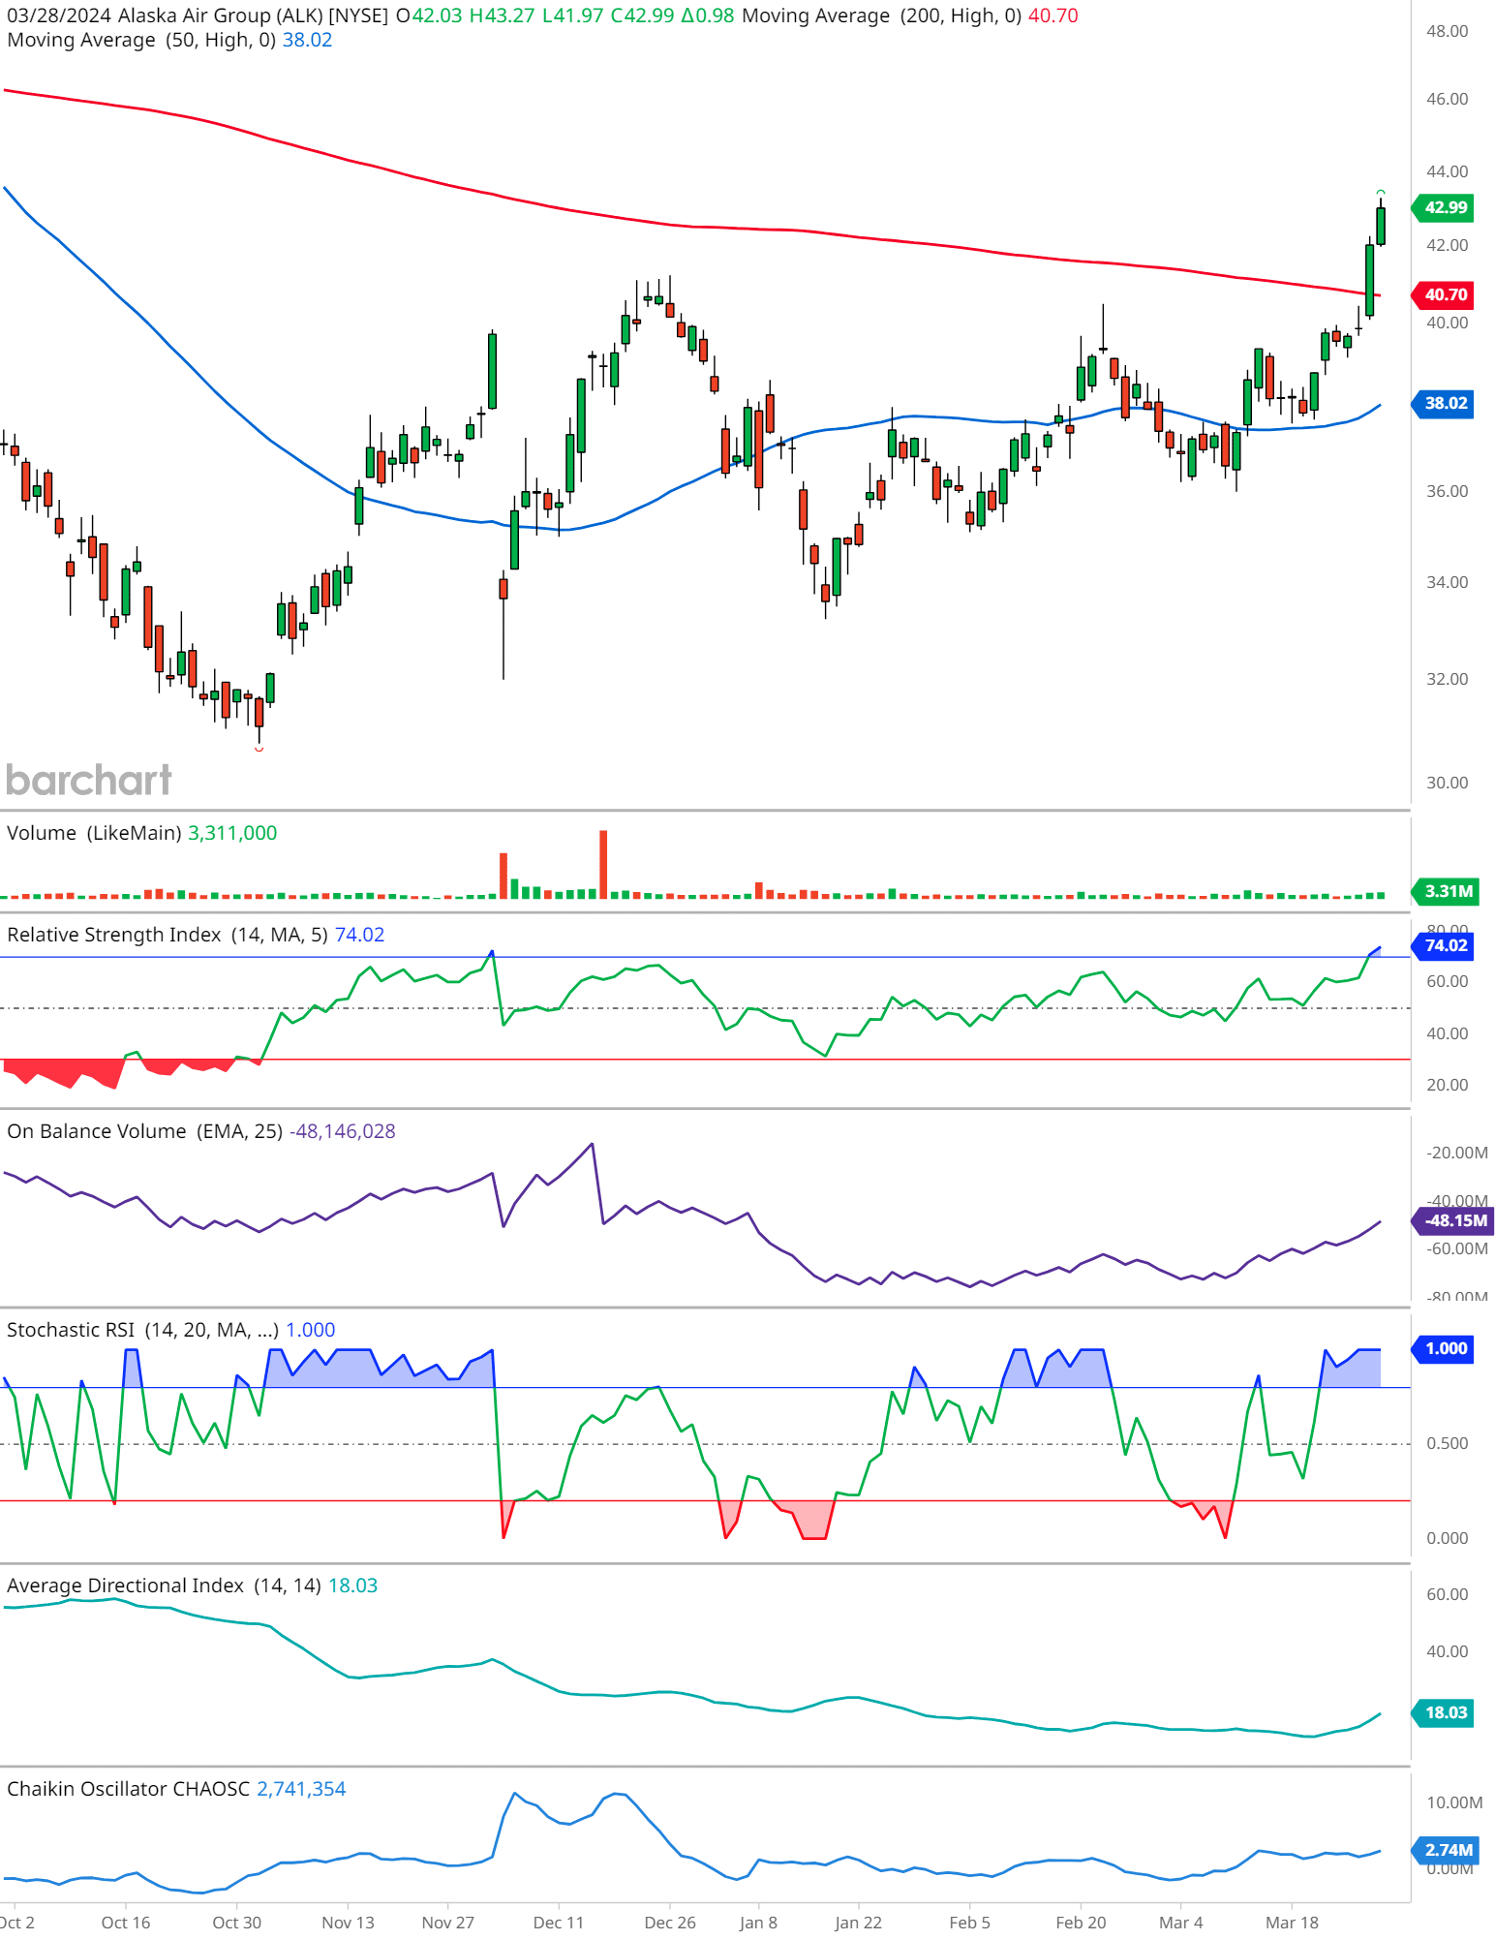Click the Alaska Air Group (ALK) title text
Screen dimensions: 1495x1940
click(220, 15)
